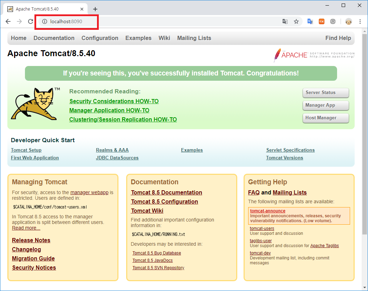368x291 pixels.
Task: Open the user profile avatar
Action: [349, 21]
